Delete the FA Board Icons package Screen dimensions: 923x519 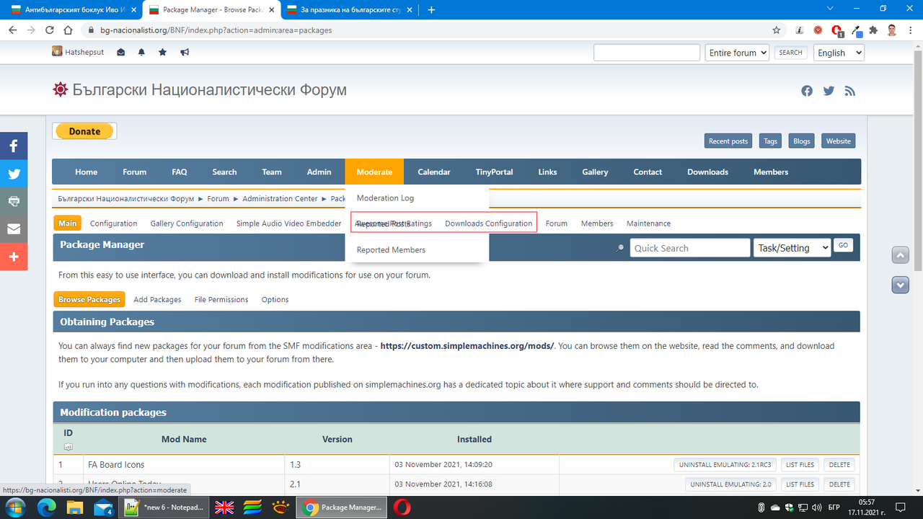click(839, 465)
